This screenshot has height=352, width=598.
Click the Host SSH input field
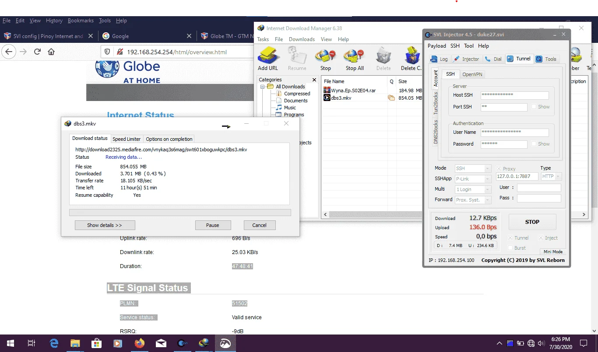pos(514,95)
